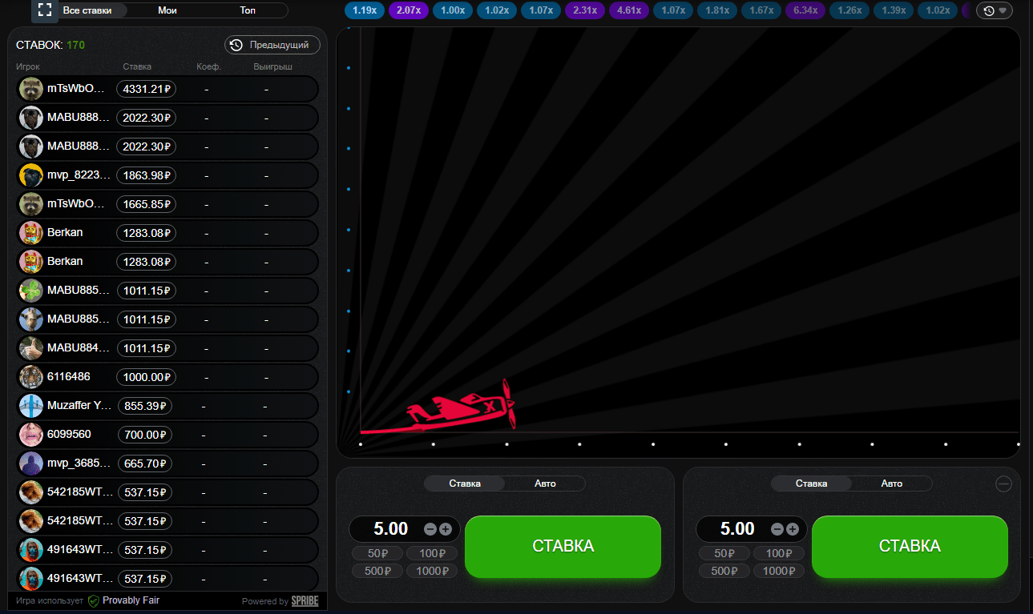The image size is (1033, 614).
Task: Switch to the Топ bets tab
Action: tap(248, 10)
